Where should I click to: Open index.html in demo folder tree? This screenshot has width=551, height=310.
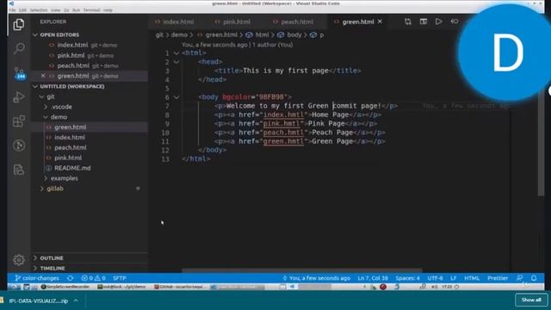[70, 138]
